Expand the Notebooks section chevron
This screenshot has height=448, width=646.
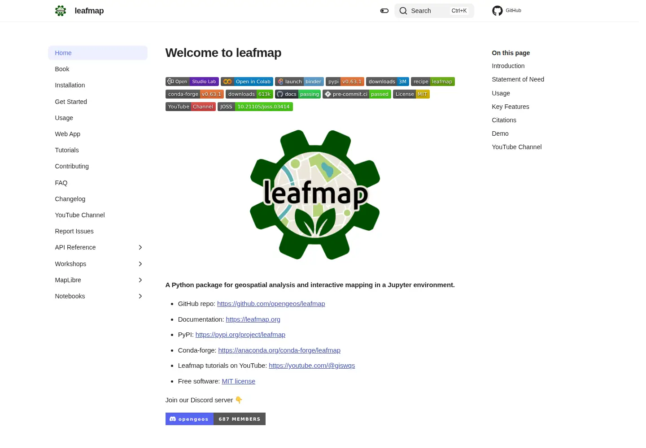coord(140,296)
